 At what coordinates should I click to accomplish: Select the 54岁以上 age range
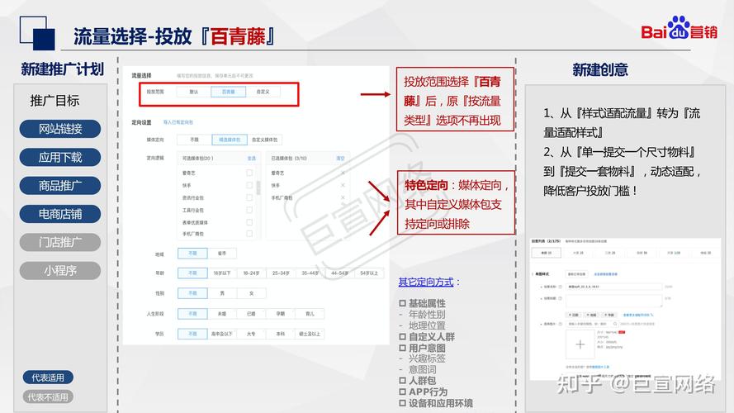coord(369,273)
